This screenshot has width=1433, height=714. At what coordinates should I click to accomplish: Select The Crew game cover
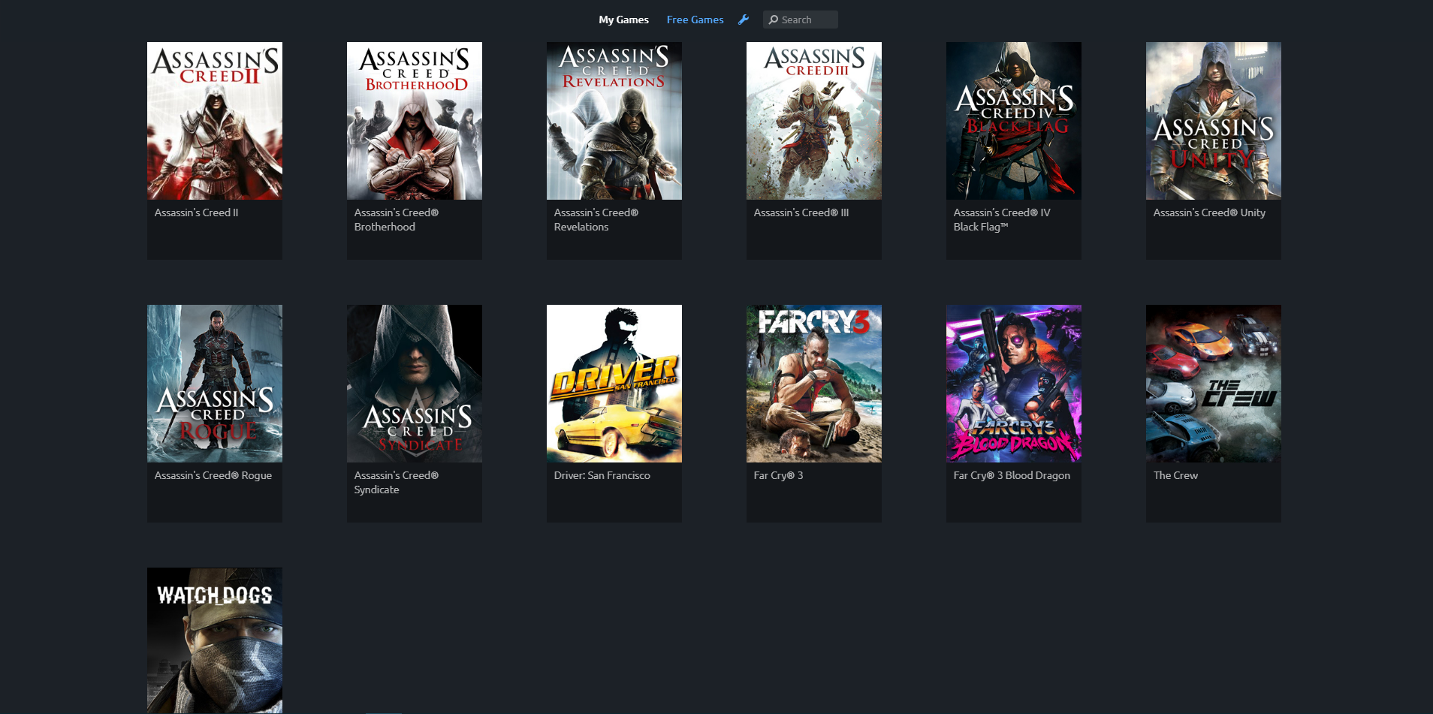[1214, 384]
